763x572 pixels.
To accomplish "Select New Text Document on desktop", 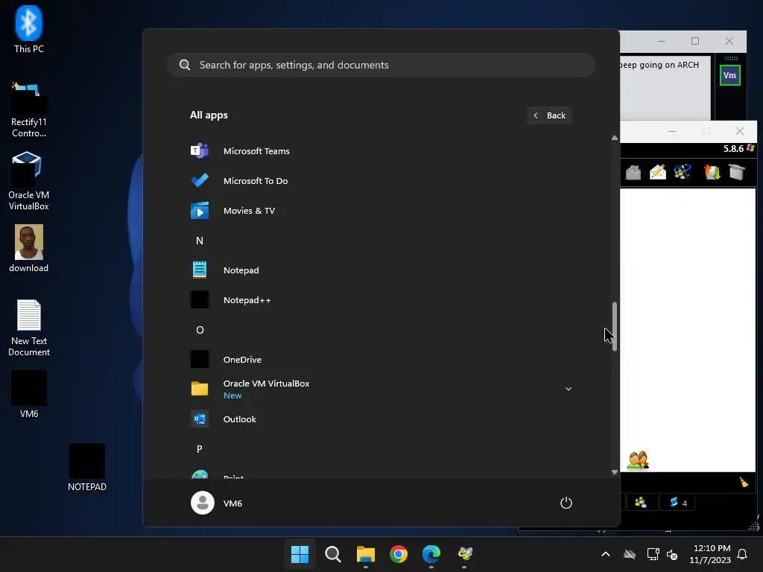I will pyautogui.click(x=29, y=328).
